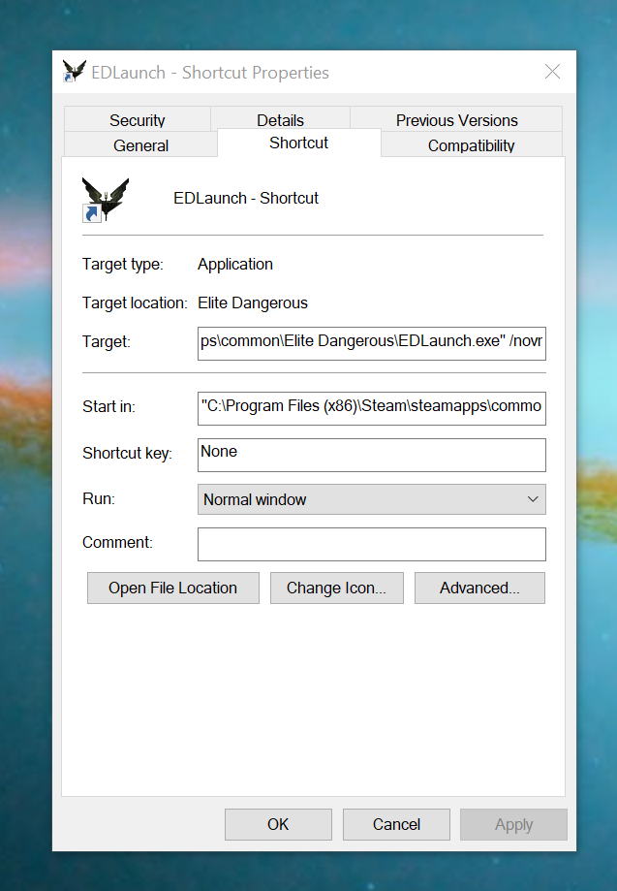The height and width of the screenshot is (891, 617).
Task: Switch to the General tab
Action: tap(140, 144)
